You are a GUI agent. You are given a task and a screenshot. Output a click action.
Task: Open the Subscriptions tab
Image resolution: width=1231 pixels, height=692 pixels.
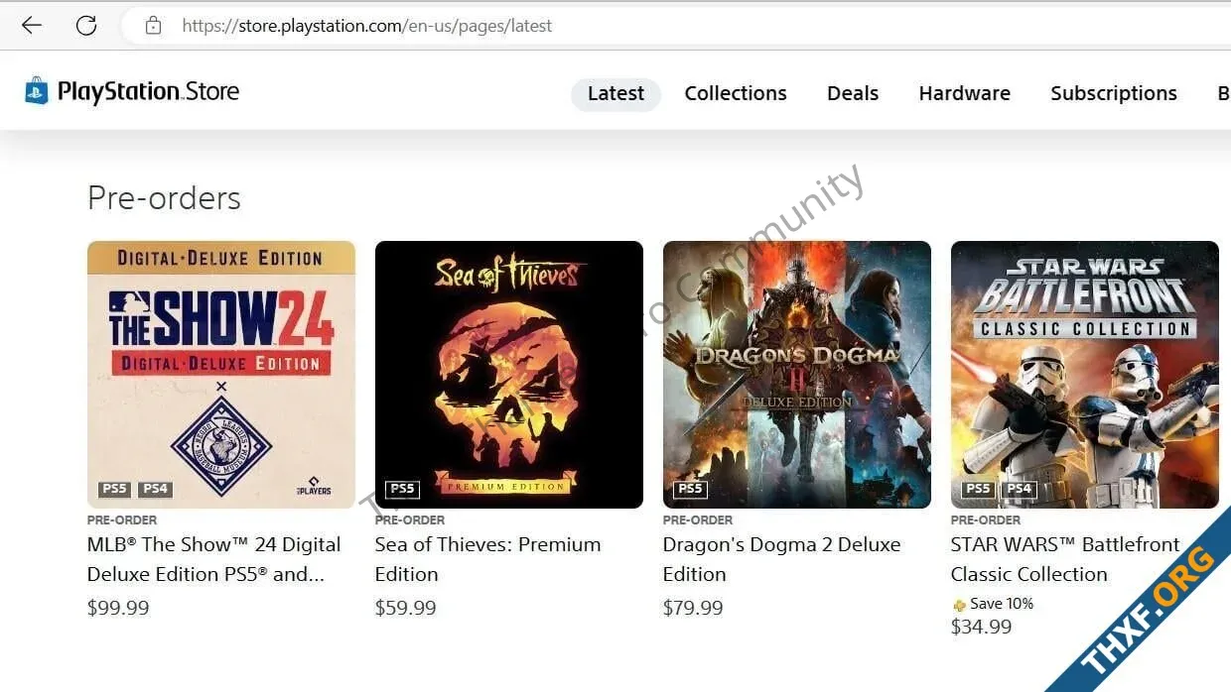1114,93
